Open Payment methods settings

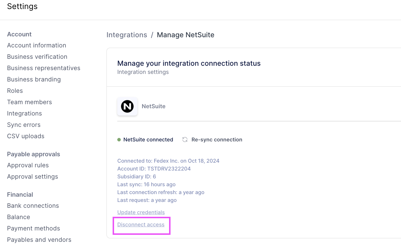tap(33, 228)
